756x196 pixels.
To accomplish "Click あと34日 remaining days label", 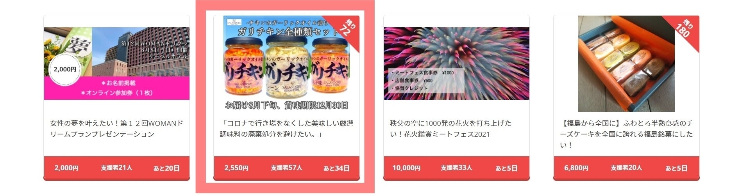I will 336,168.
